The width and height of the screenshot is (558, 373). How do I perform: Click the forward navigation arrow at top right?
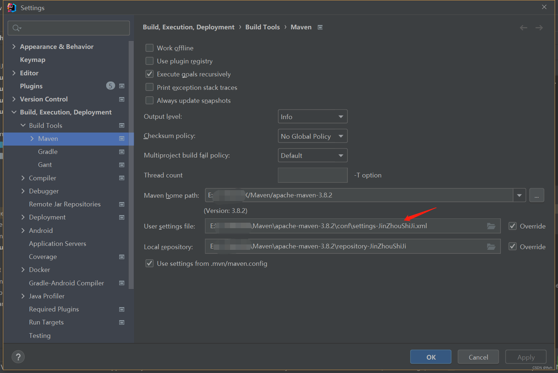click(x=539, y=27)
